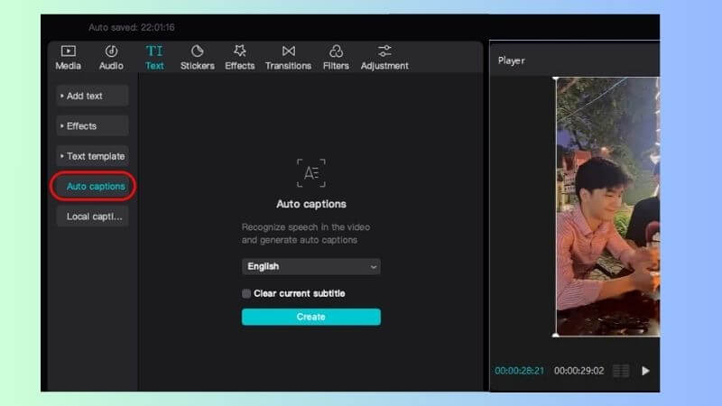The width and height of the screenshot is (722, 406).
Task: Select the Text tool icon
Action: pos(154,51)
